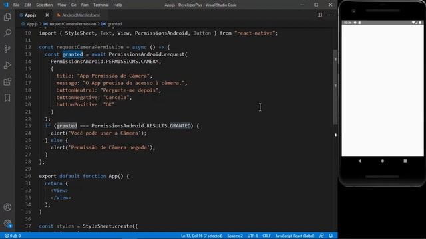Open the Explorer view in the activity bar
The image size is (426, 239).
7,17
